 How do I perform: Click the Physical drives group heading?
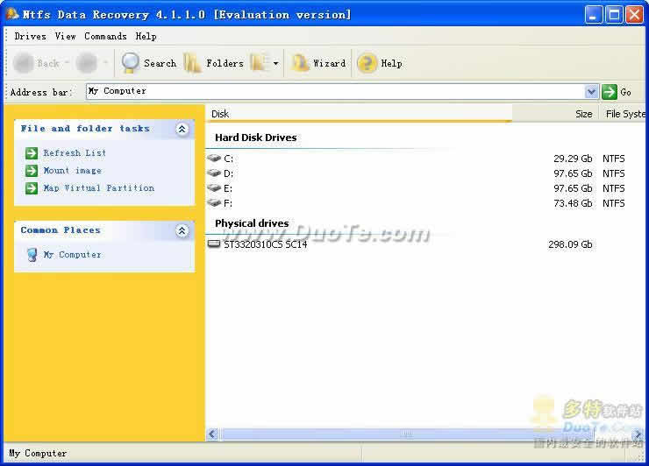tap(252, 223)
